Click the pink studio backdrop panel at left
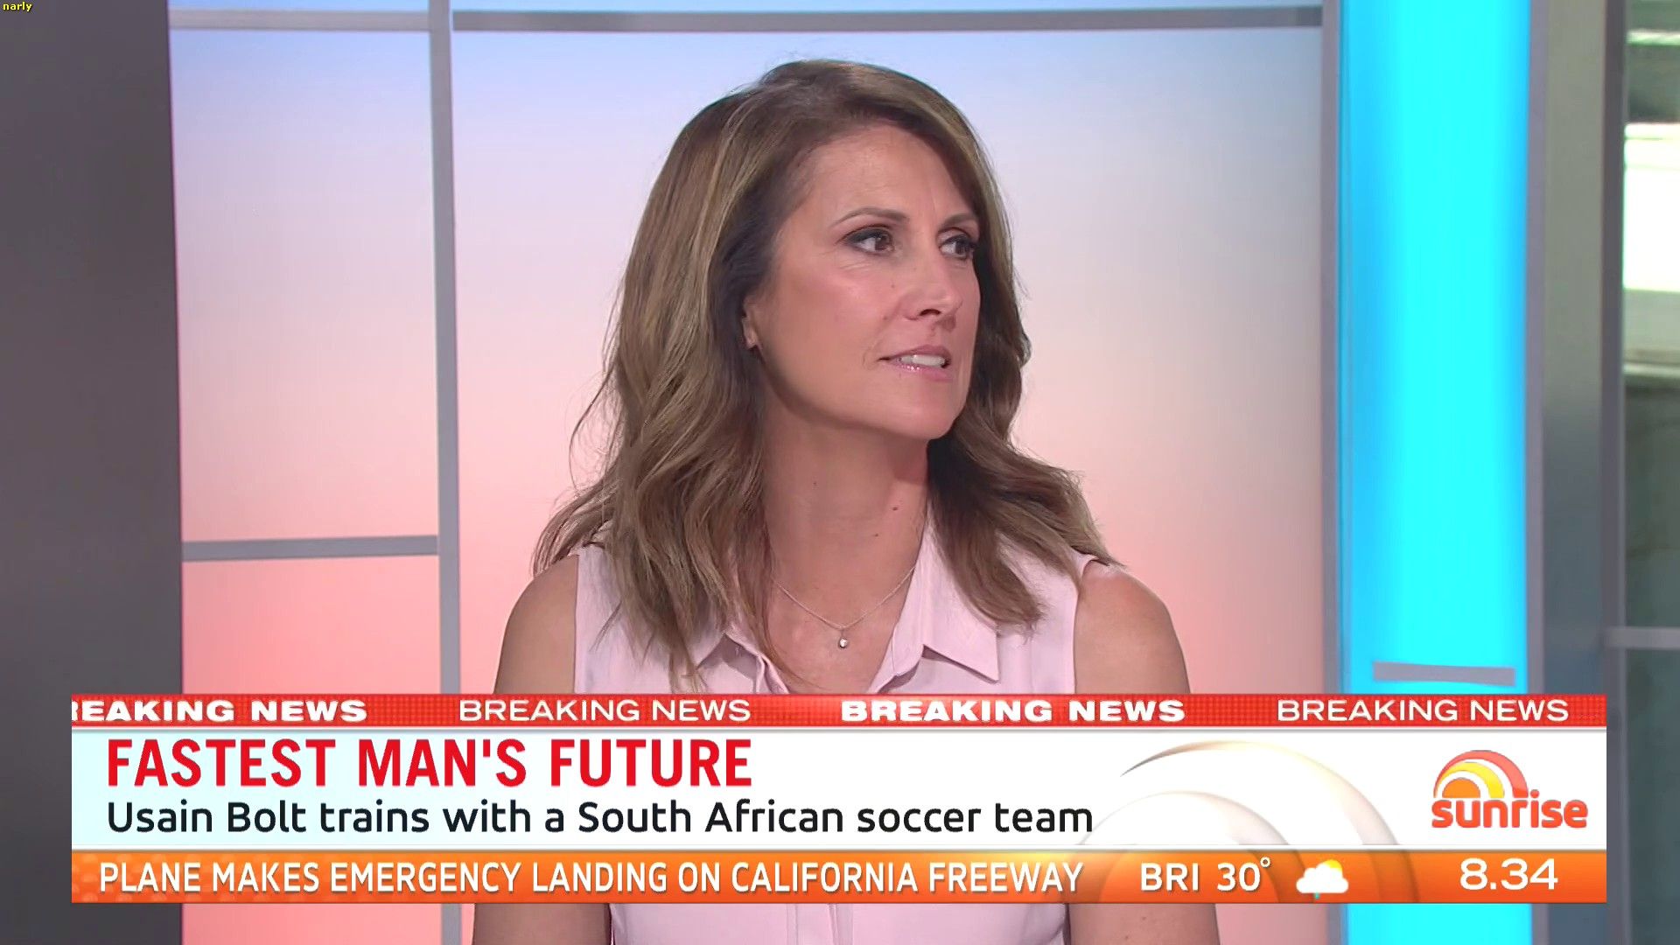Viewport: 1680px width, 945px height. point(306,280)
